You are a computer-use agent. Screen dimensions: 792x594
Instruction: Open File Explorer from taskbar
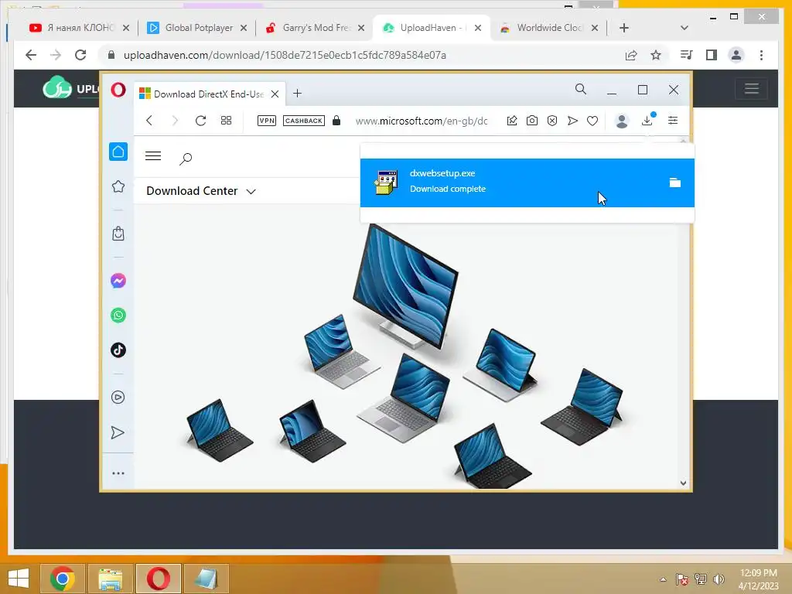click(x=110, y=579)
